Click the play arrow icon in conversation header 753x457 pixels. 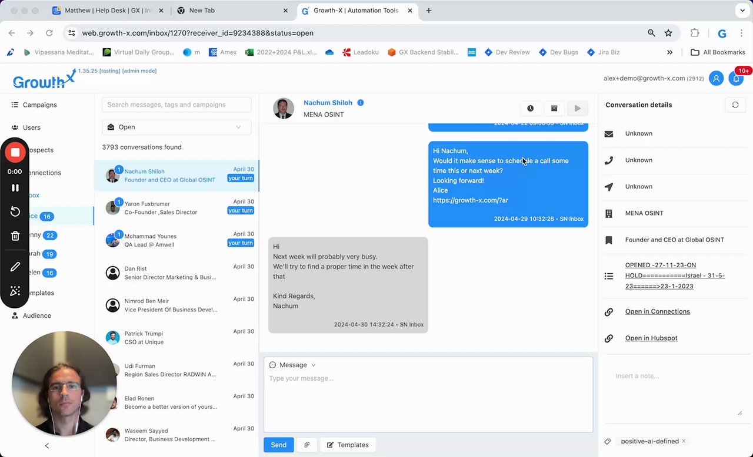click(577, 108)
